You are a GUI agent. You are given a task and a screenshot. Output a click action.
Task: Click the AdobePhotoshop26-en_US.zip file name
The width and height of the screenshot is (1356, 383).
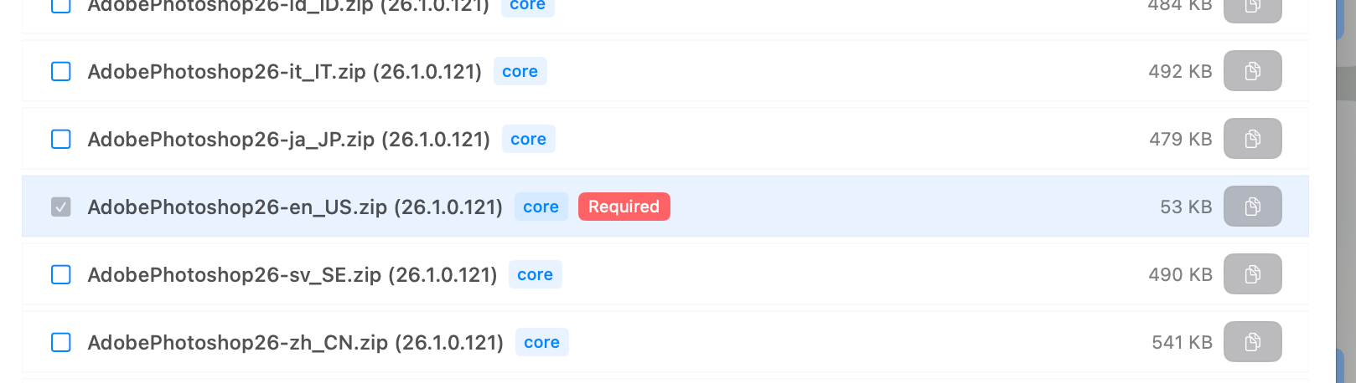tap(295, 207)
